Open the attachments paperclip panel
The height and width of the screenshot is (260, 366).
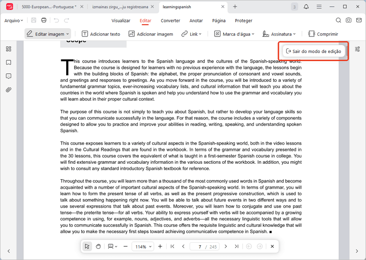[x=8, y=90]
